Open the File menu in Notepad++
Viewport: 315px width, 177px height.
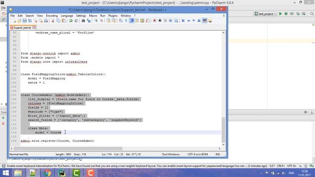12,16
